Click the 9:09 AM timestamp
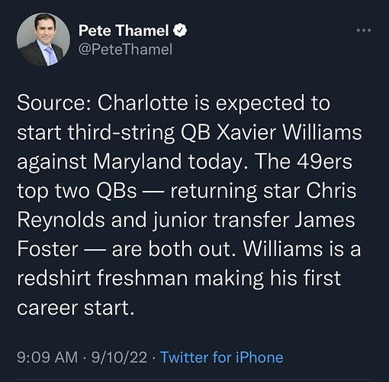This screenshot has width=389, height=382. (x=47, y=357)
